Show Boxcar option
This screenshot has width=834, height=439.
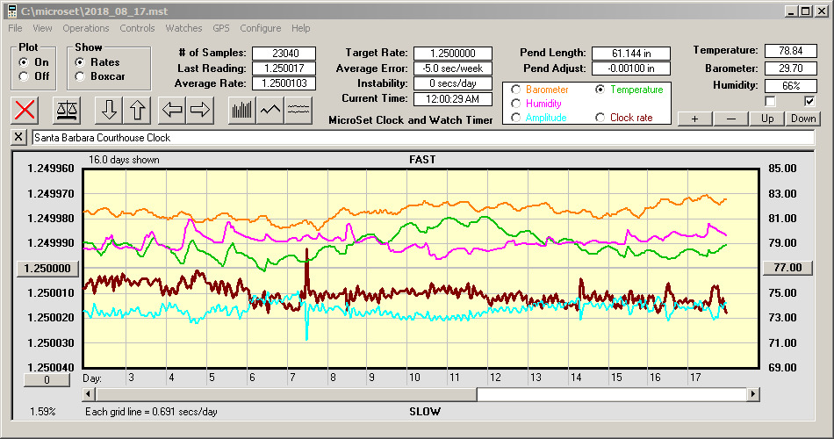click(x=80, y=76)
